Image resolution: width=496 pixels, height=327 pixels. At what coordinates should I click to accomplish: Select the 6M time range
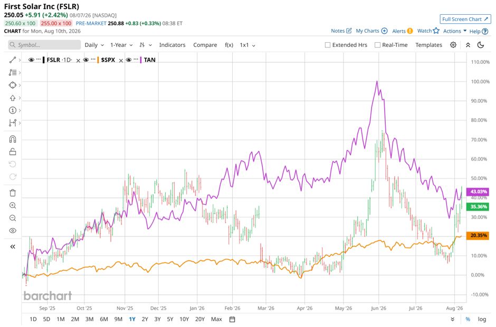pyautogui.click(x=104, y=320)
